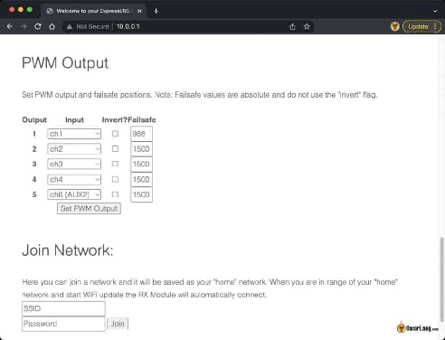Screen dimensions: 445x340
Task: Open the profile avatar icon in toolbar
Action: (x=395, y=26)
